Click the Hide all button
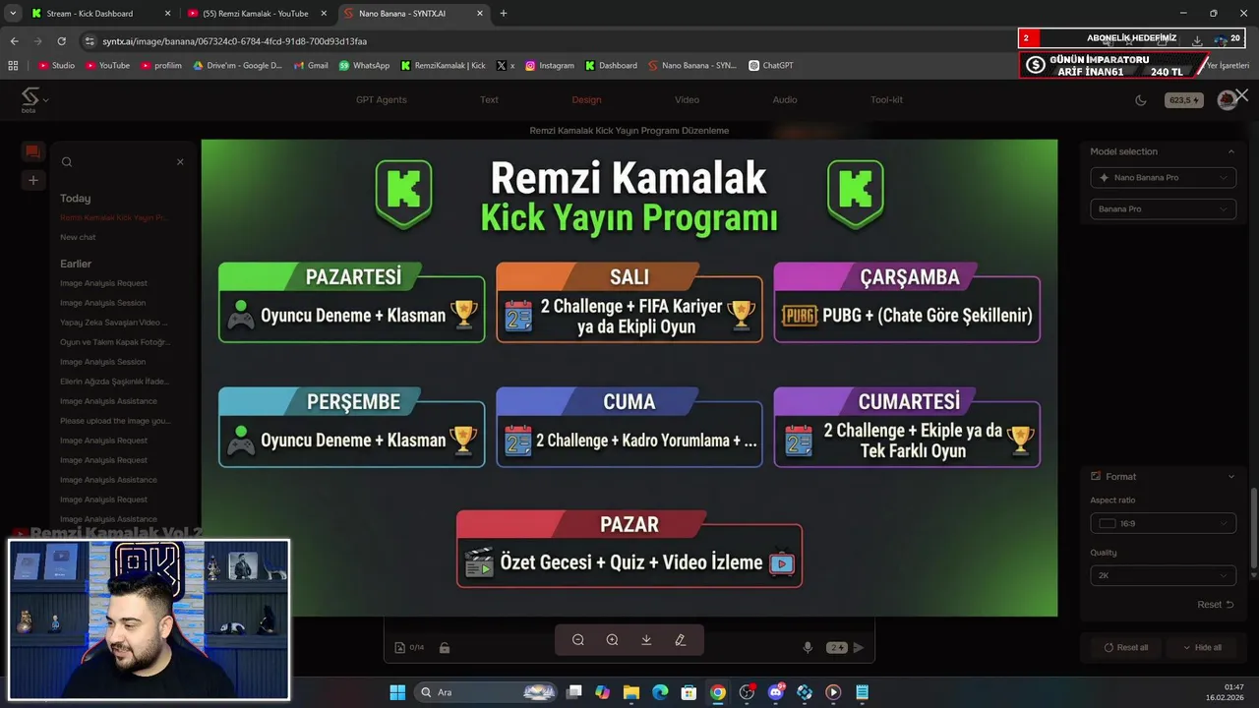 (x=1201, y=647)
